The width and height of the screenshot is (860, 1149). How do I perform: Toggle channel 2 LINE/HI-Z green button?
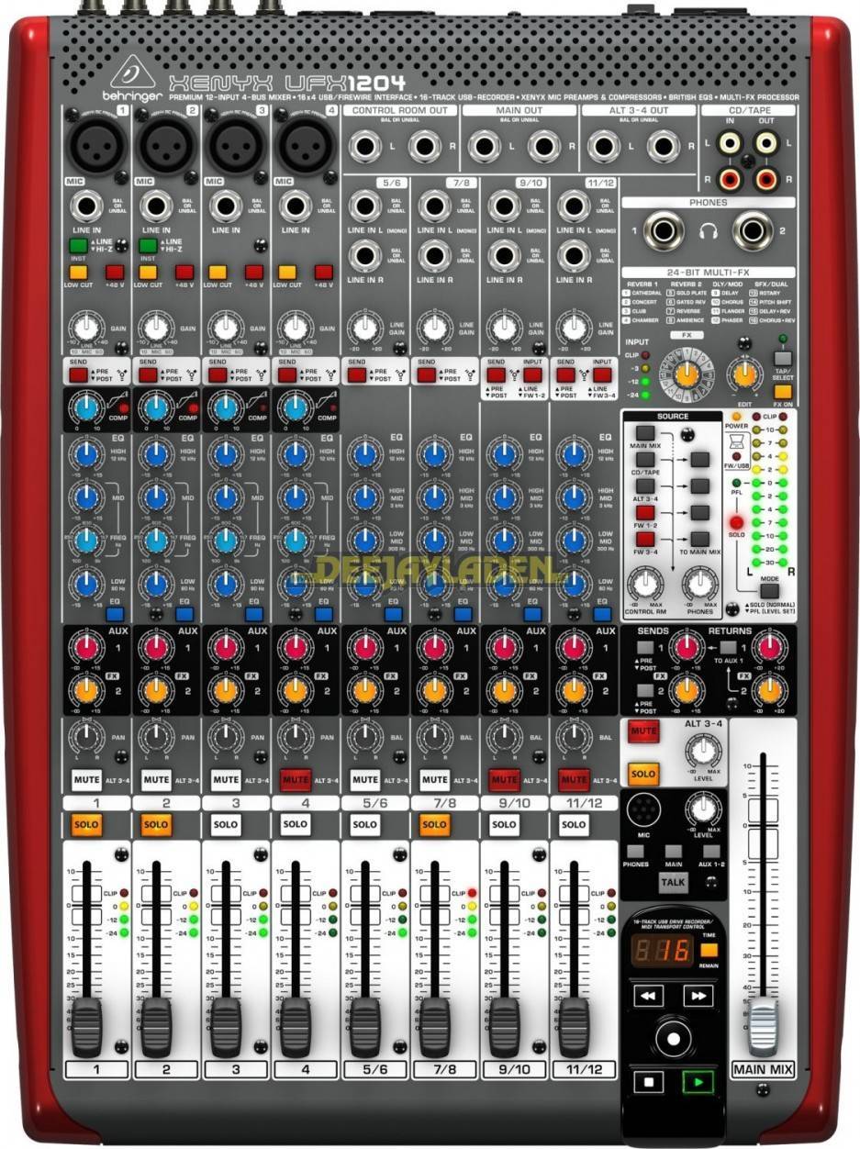[x=148, y=246]
